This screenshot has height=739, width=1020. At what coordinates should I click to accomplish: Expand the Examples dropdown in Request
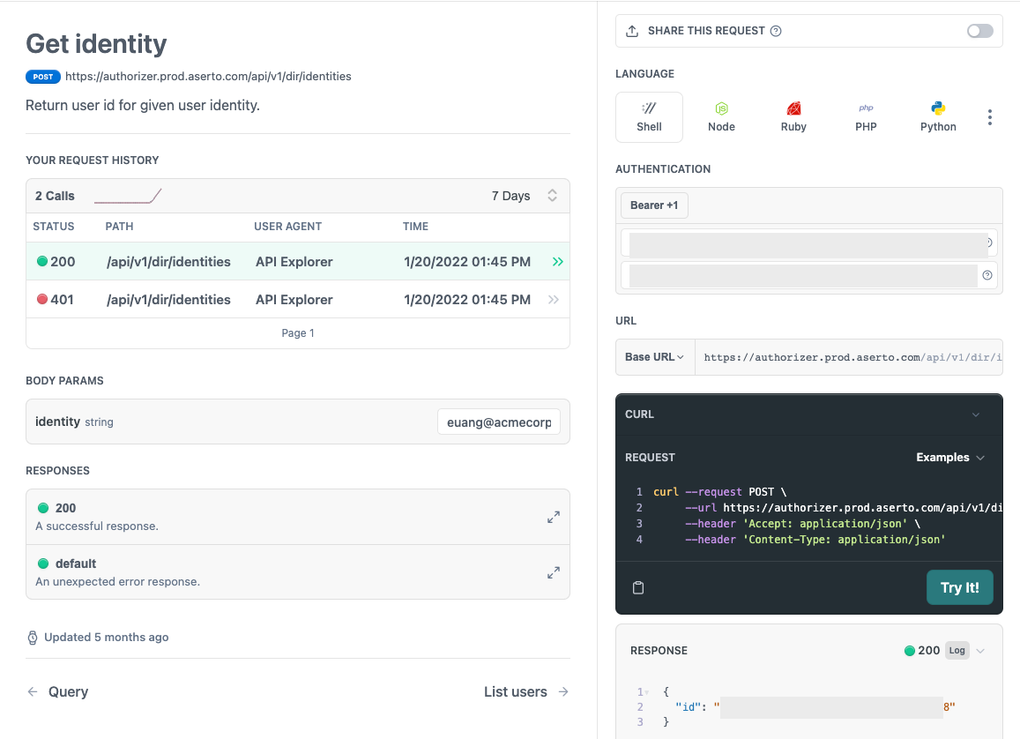click(x=950, y=458)
